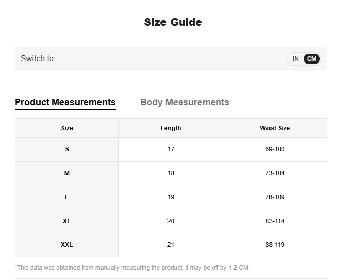Select the XL size row label

tap(67, 221)
